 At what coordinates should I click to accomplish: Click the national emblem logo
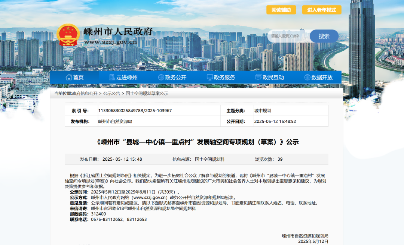(68, 35)
